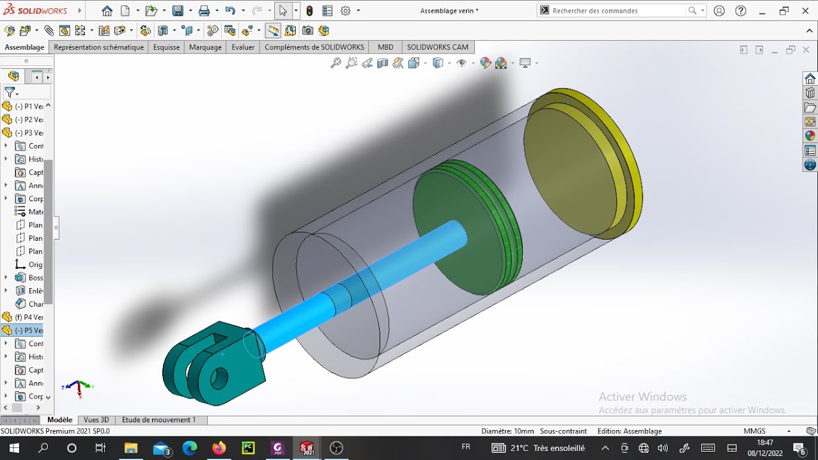Screen dimensions: 818x460
Task: Click the Rechercher des commandes search field
Action: (619, 11)
